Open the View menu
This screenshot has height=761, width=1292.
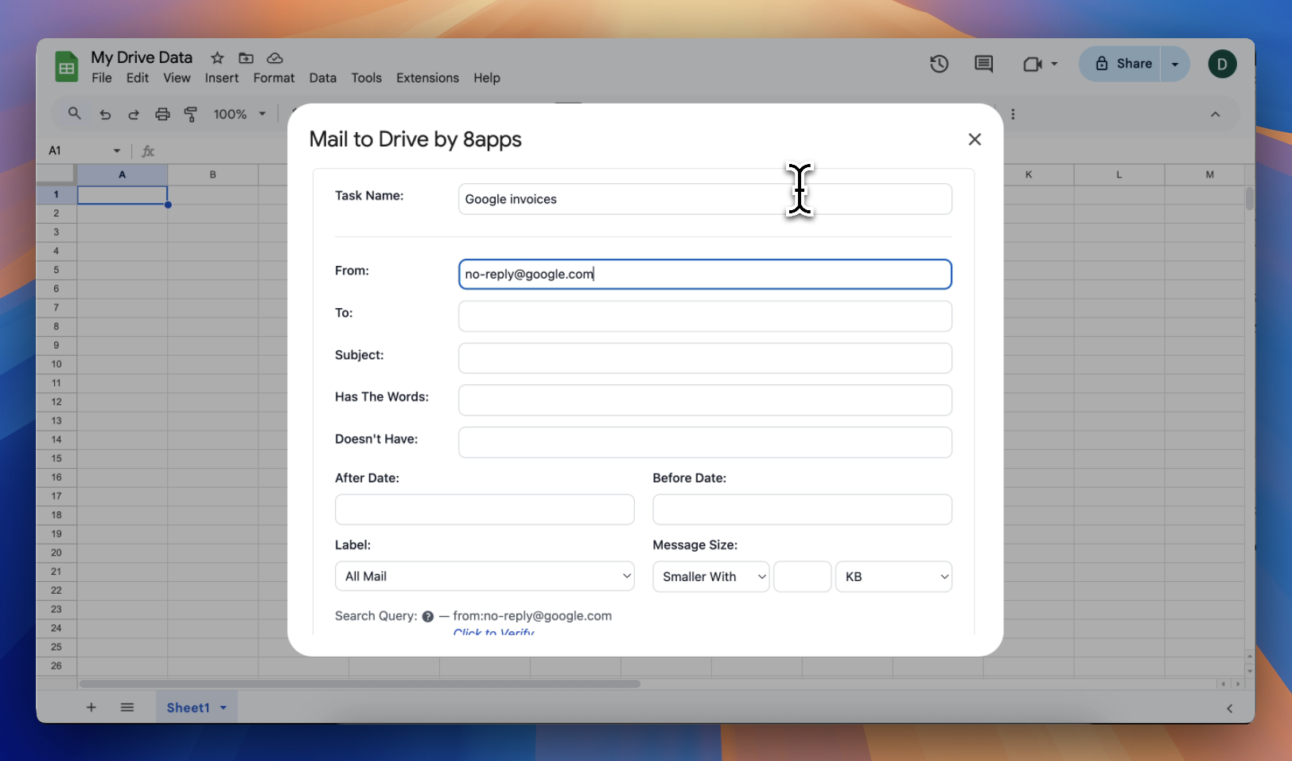click(x=177, y=78)
